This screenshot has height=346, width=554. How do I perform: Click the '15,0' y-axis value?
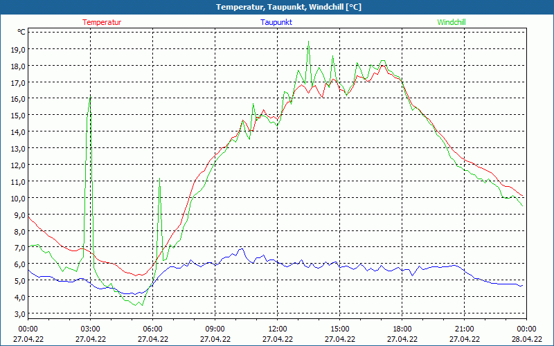(x=19, y=116)
